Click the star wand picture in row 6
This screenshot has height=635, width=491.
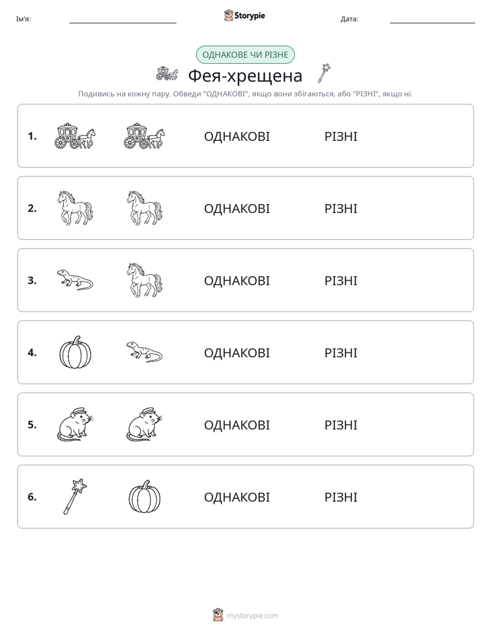click(75, 496)
